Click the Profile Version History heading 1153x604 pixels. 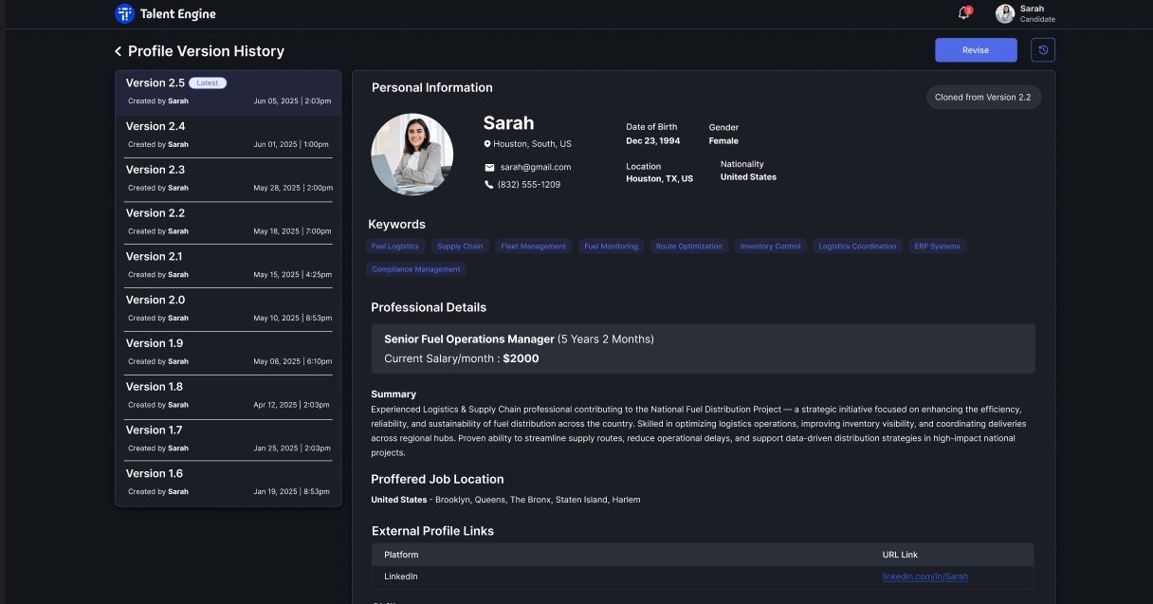point(206,51)
